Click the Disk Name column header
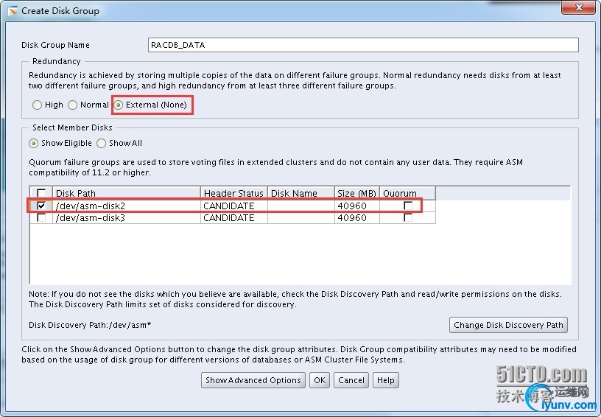This screenshot has height=417, width=601. tap(301, 193)
